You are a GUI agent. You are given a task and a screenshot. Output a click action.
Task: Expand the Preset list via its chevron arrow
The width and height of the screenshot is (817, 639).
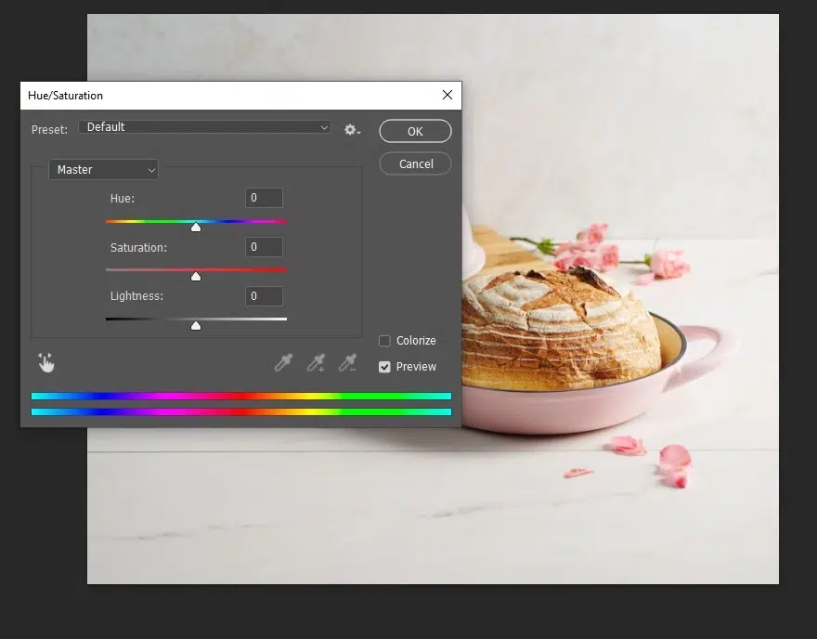(x=323, y=126)
